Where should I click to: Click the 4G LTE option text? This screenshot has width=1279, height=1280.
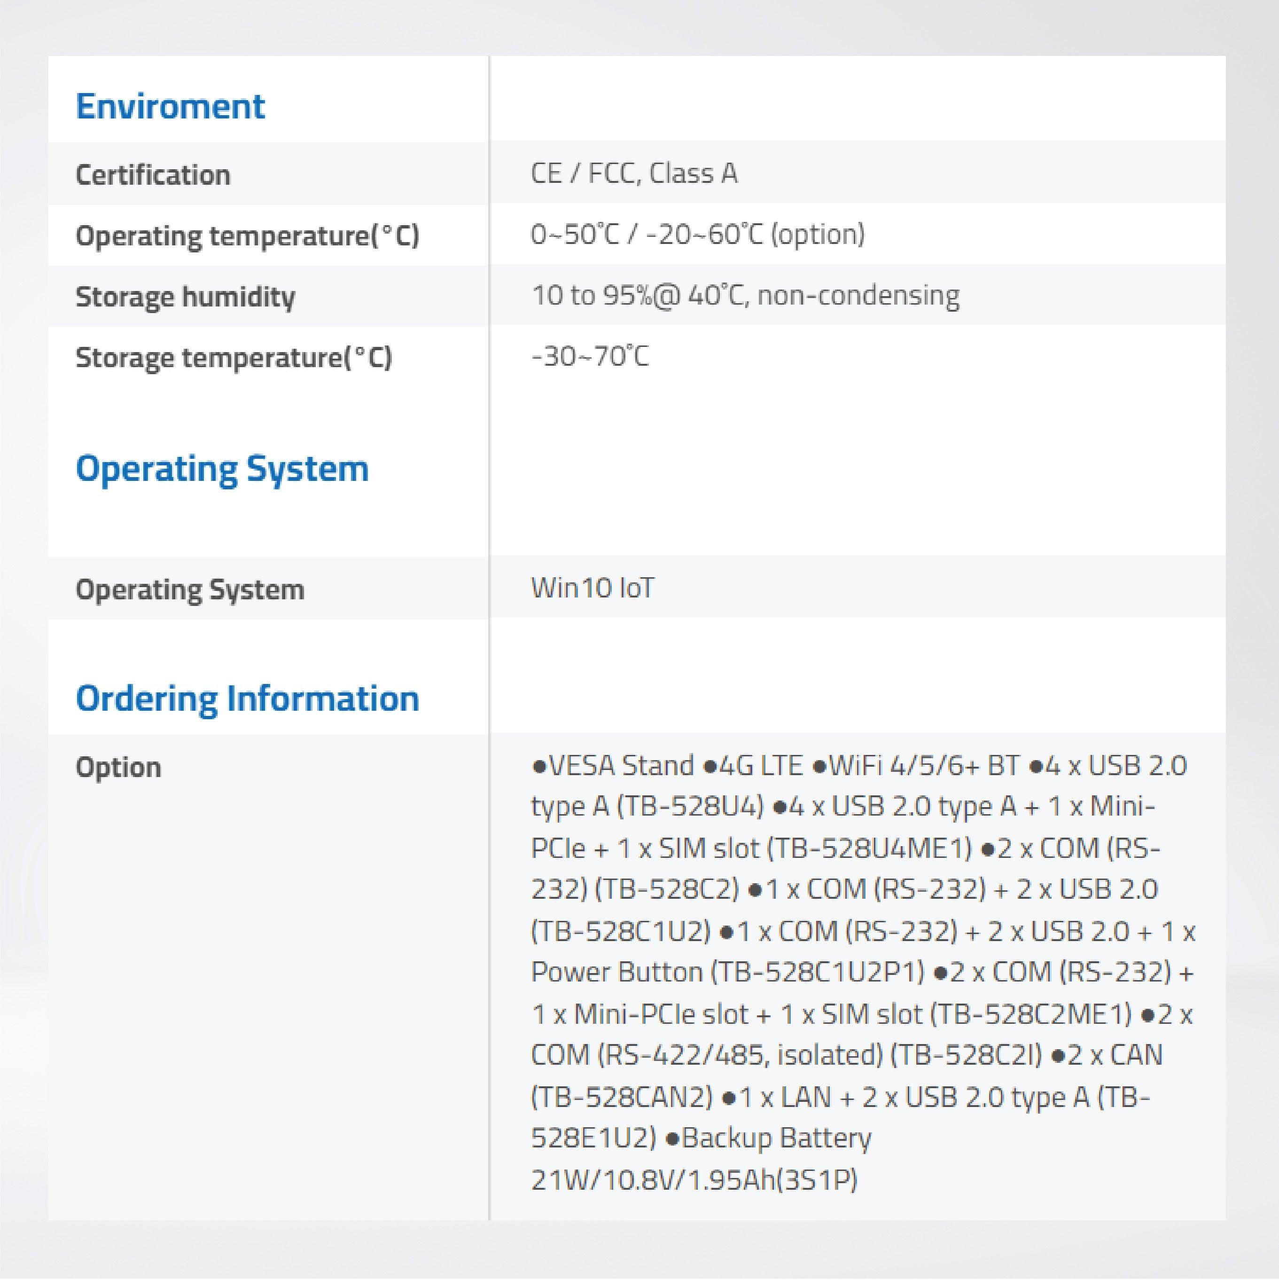click(x=760, y=765)
